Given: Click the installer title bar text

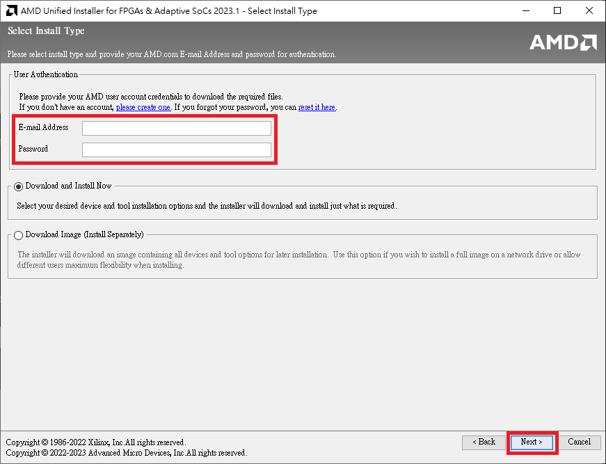Looking at the screenshot, I should point(167,10).
